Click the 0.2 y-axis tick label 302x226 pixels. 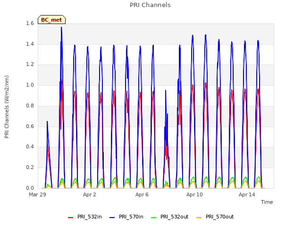(30, 168)
